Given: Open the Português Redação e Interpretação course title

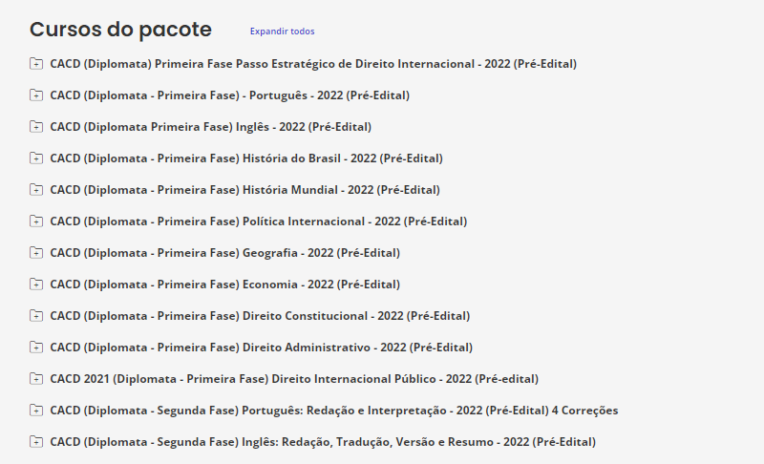Looking at the screenshot, I should point(333,411).
